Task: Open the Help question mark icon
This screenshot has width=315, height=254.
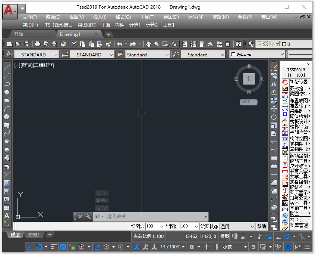Action: [x=239, y=44]
